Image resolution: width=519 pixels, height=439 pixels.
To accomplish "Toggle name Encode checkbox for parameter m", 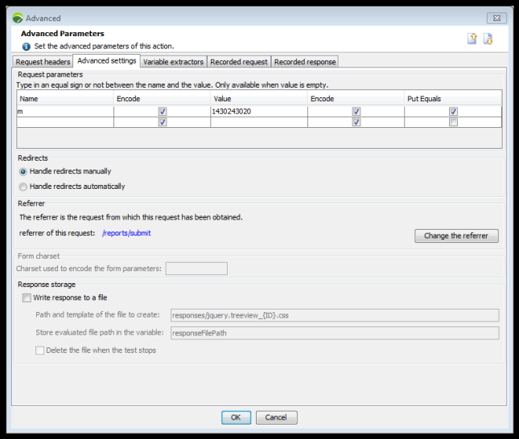I will [x=163, y=112].
